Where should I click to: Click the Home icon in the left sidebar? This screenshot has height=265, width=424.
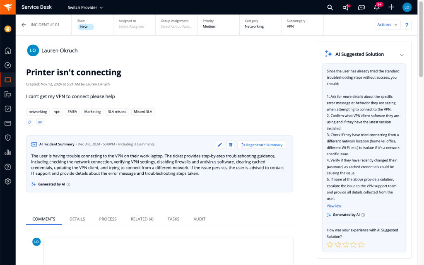tap(7, 51)
